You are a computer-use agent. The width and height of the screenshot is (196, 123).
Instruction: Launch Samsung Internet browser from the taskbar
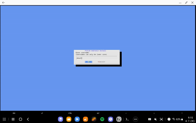[x=60, y=119]
